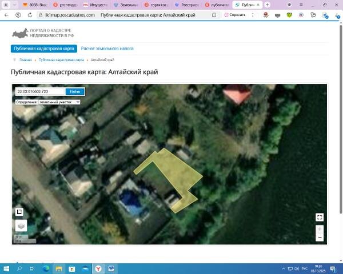The width and height of the screenshot is (343, 274).
Task: Open 'Публичная кадастровая карта' breadcrumb link
Action: [x=61, y=59]
